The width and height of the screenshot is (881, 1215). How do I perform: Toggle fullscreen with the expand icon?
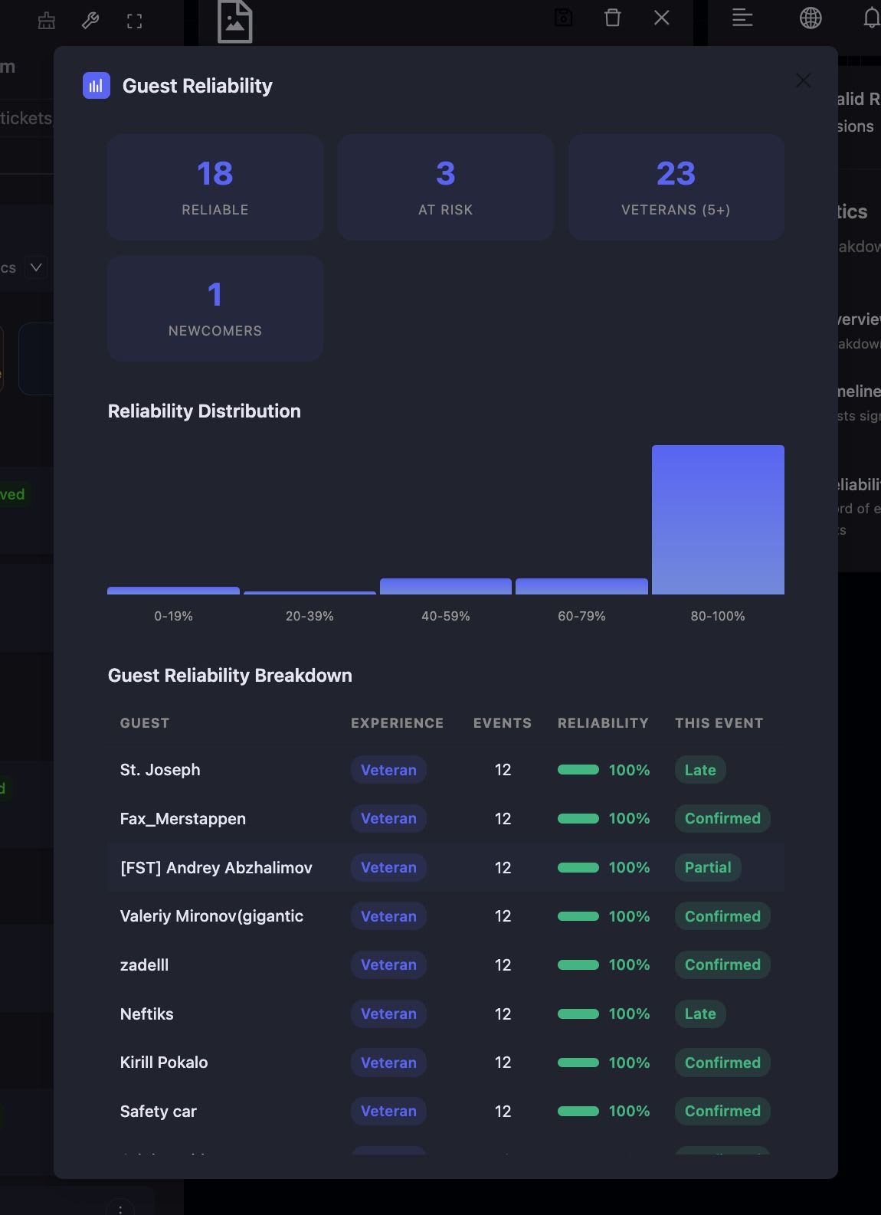click(135, 21)
